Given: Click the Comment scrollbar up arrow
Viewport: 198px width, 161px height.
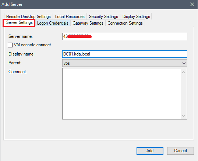Looking at the screenshot, I should [x=184, y=72].
